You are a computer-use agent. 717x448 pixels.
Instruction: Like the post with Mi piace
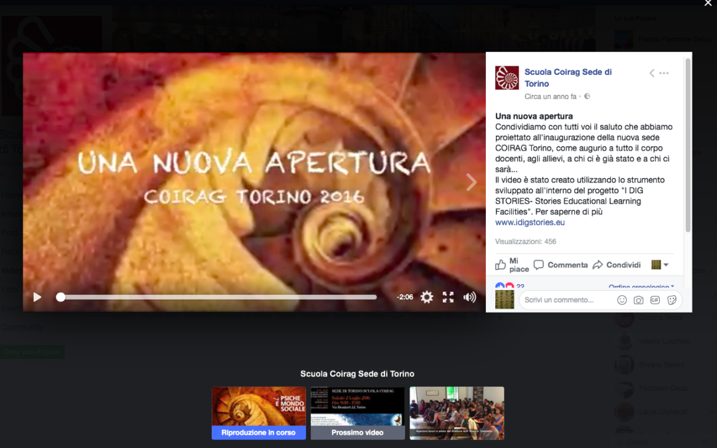[x=512, y=265]
